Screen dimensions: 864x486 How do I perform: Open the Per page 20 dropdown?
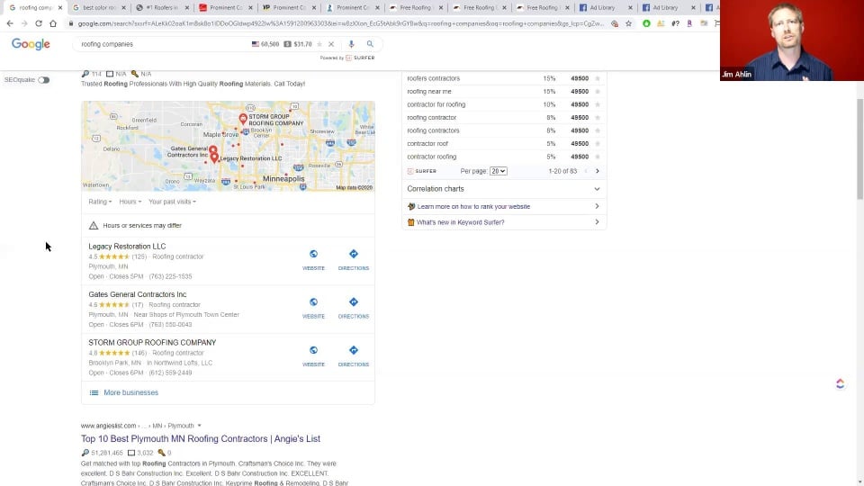point(498,171)
